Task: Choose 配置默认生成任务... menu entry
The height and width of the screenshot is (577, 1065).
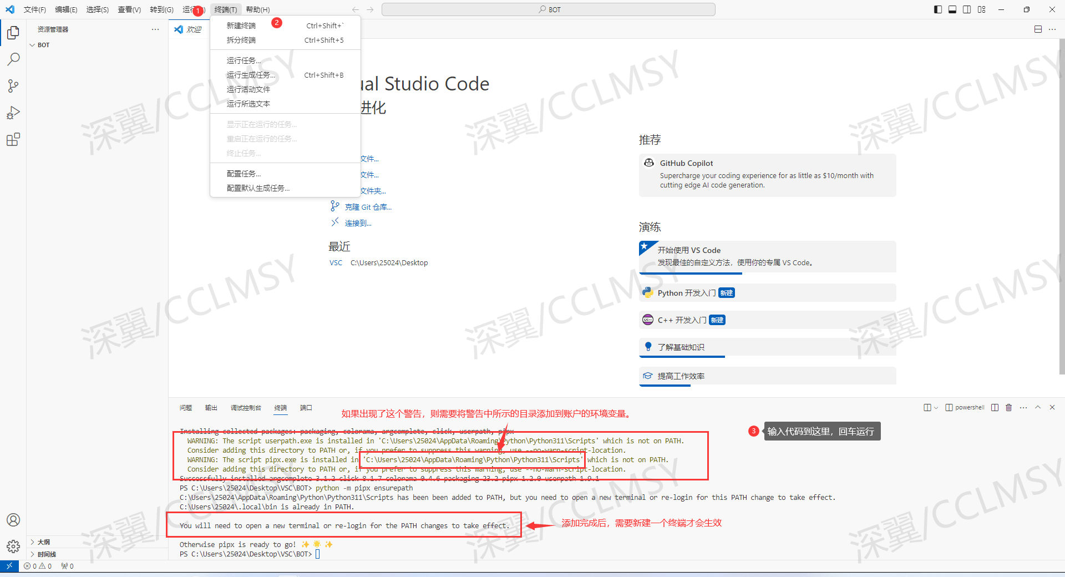Action: (285, 188)
